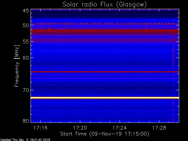Click the 45 MHz frequency tick label
The width and height of the screenshot is (188, 141).
(x=26, y=11)
